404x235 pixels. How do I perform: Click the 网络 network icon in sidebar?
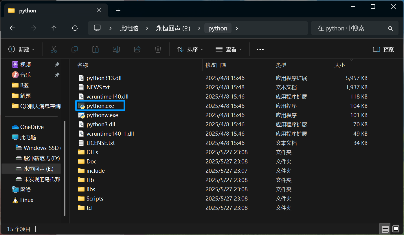click(15, 190)
